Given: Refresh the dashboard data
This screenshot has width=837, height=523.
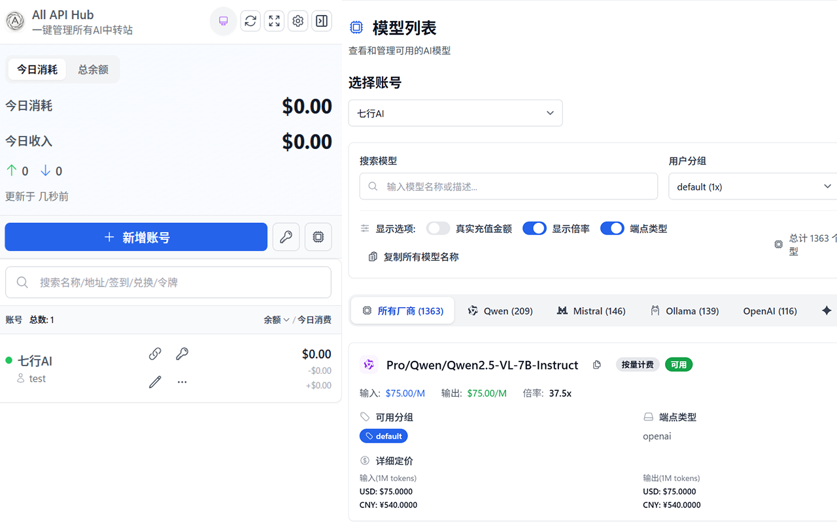Looking at the screenshot, I should (250, 20).
